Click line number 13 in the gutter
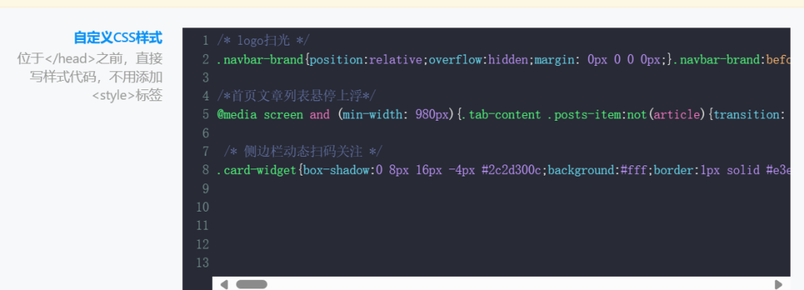 pyautogui.click(x=203, y=263)
